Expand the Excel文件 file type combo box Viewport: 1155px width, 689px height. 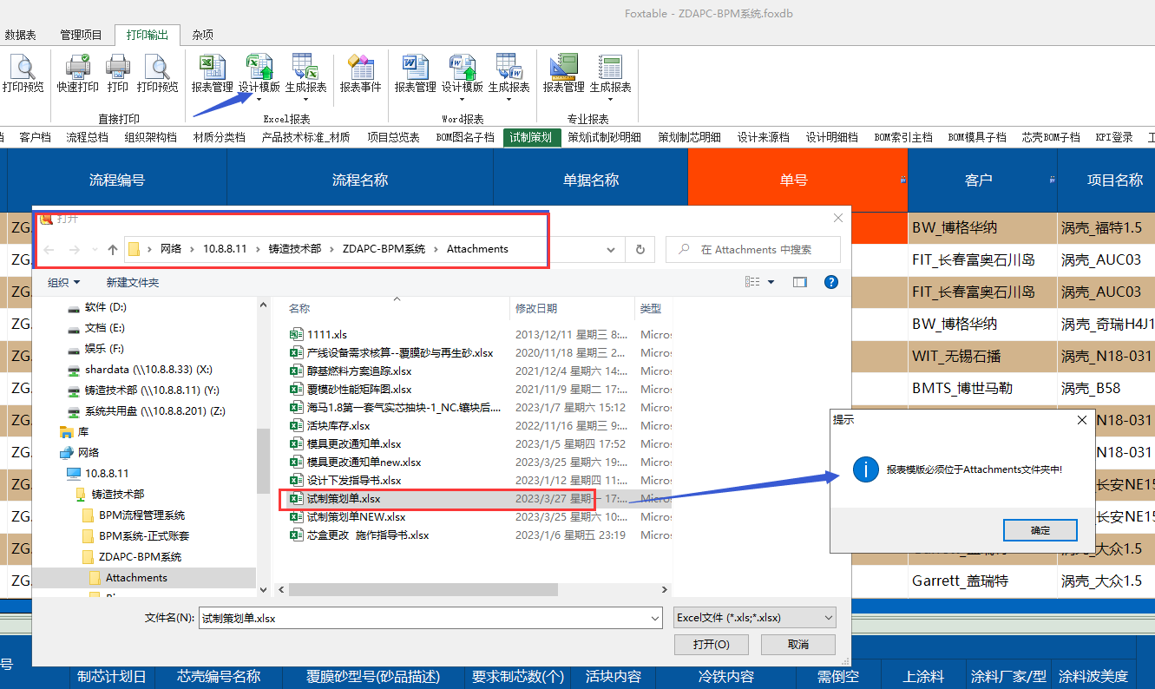pos(754,618)
